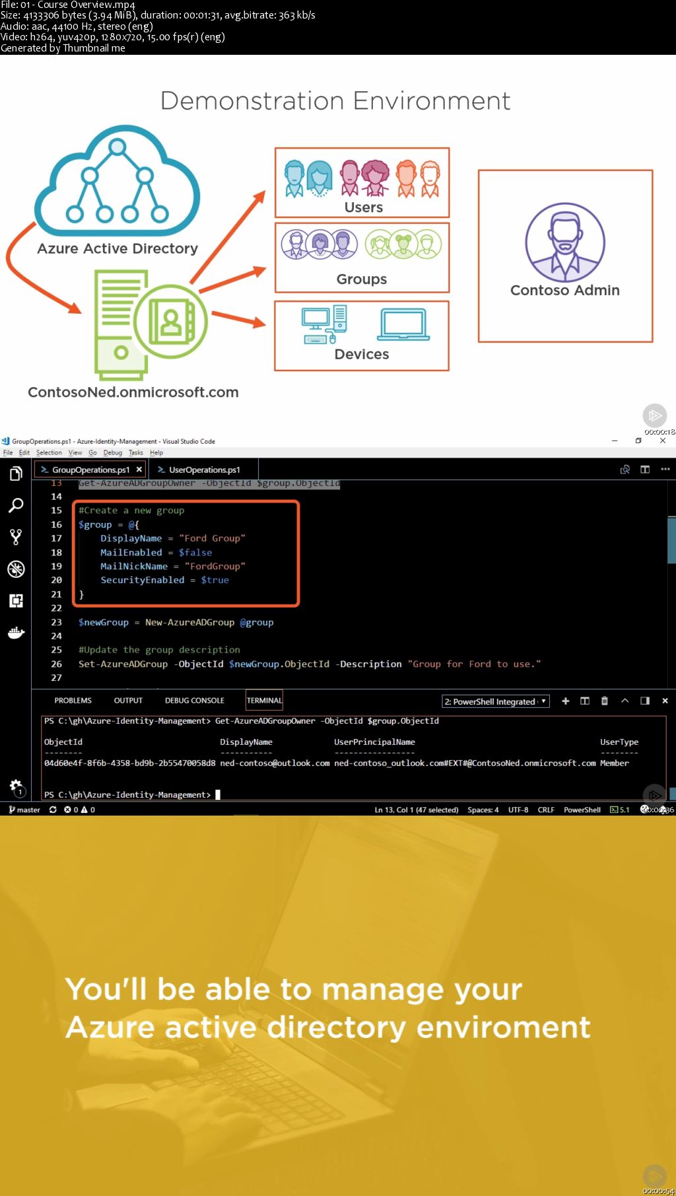The width and height of the screenshot is (676, 1196).
Task: Click 'New-AzureADGroup' on line 23
Action: coord(189,622)
